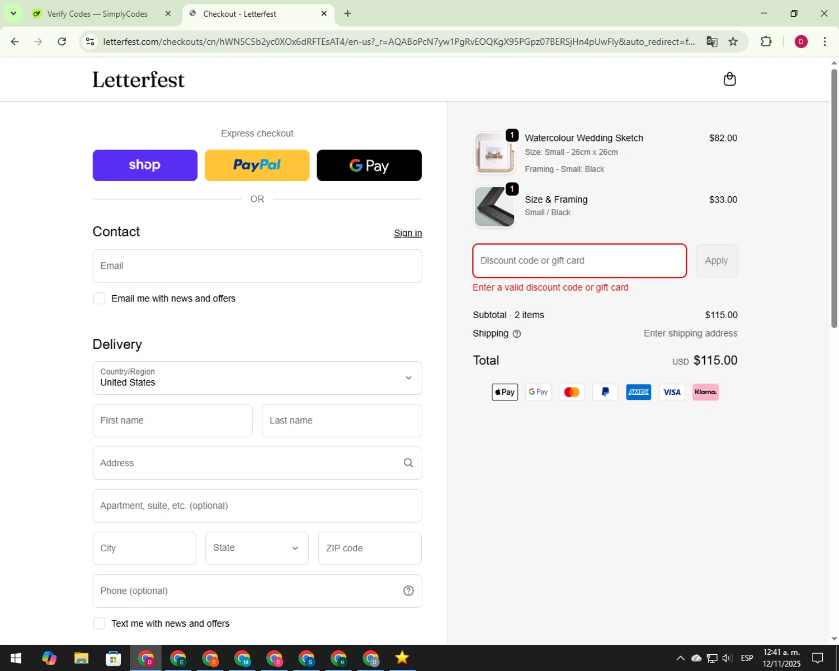Open the Country/Region dropdown

(x=257, y=378)
